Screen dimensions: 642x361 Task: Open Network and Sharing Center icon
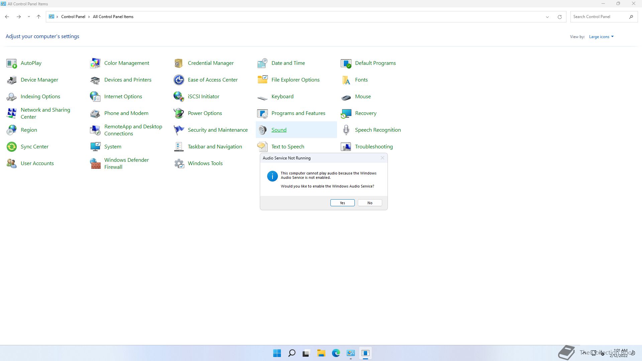point(11,113)
